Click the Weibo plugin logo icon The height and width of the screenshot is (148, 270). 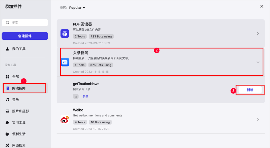(65, 119)
